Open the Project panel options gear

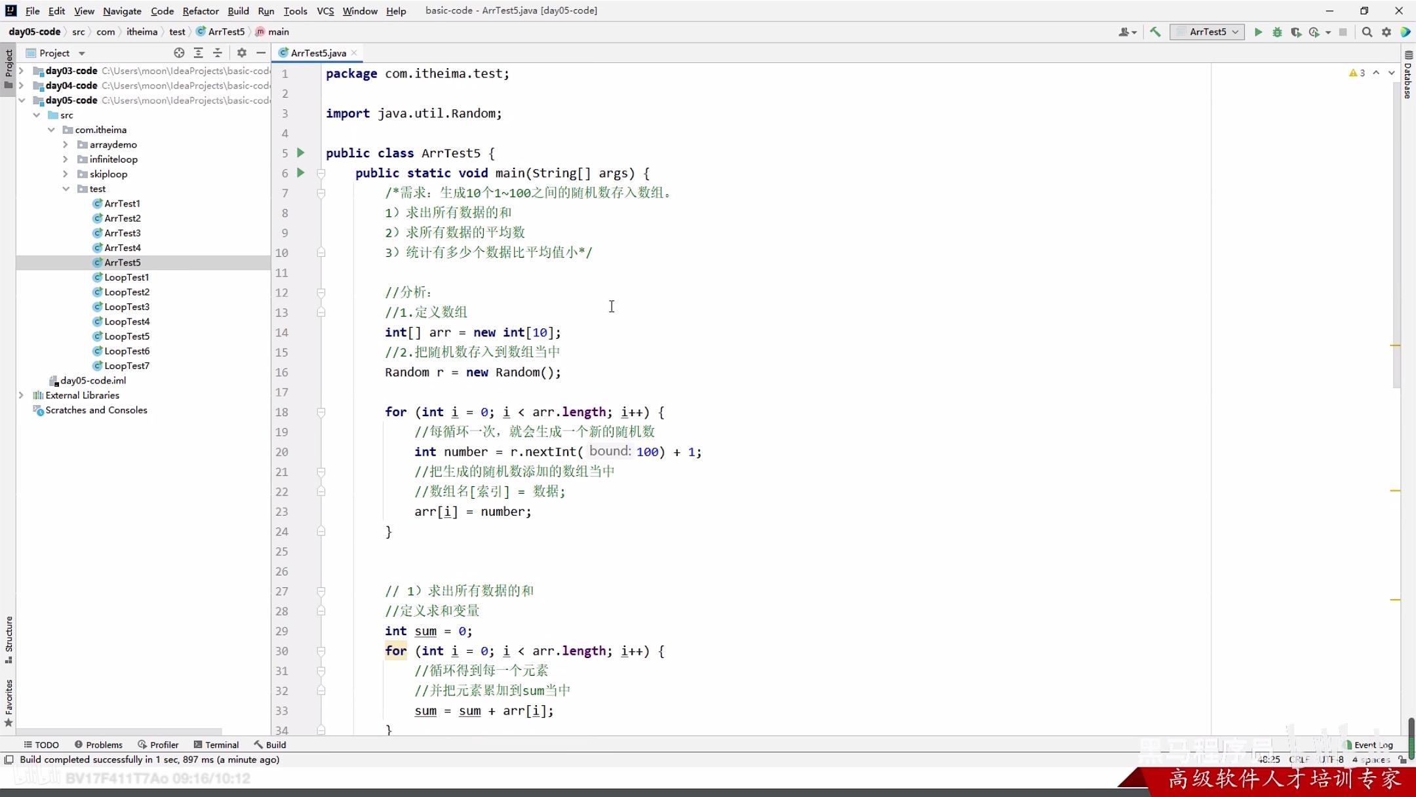click(241, 53)
